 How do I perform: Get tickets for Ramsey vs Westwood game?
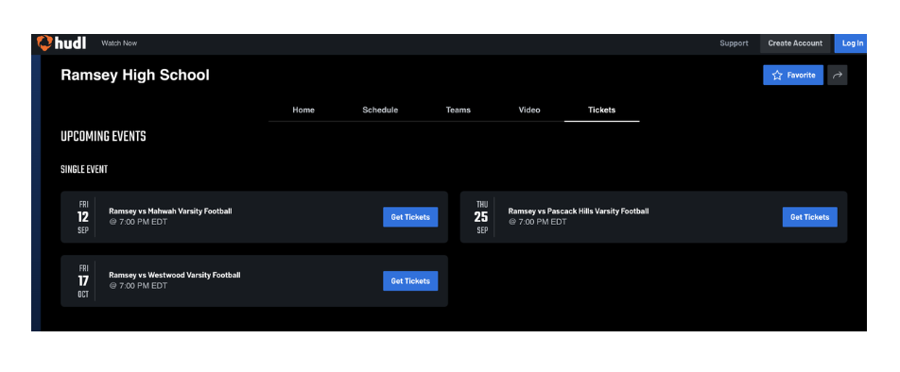tap(410, 281)
